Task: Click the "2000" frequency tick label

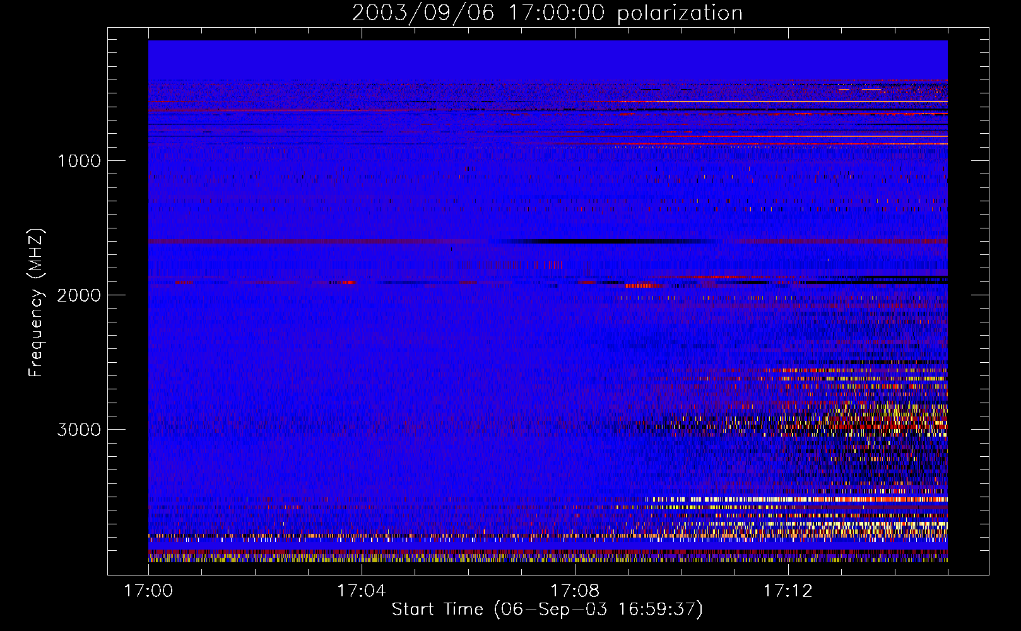Action: [x=80, y=295]
